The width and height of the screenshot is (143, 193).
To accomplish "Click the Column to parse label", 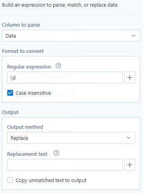I will click(x=21, y=25).
